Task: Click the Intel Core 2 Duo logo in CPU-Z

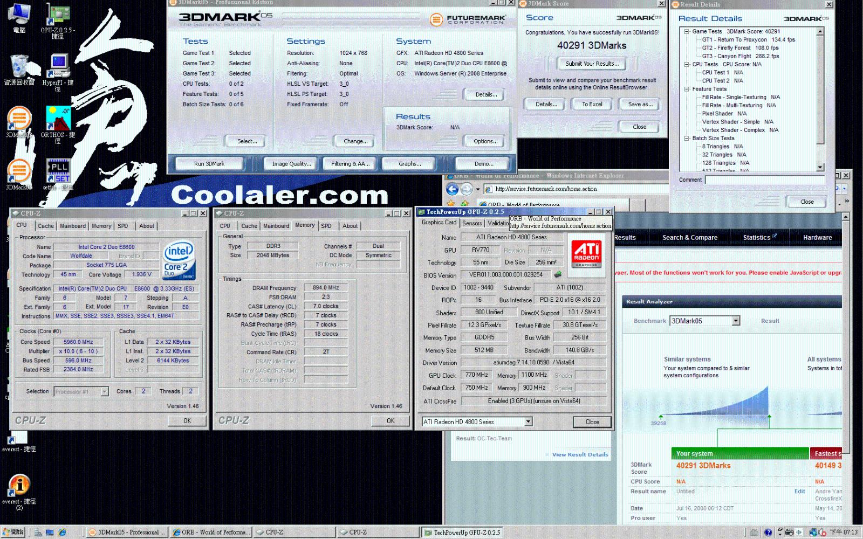Action: click(x=179, y=260)
